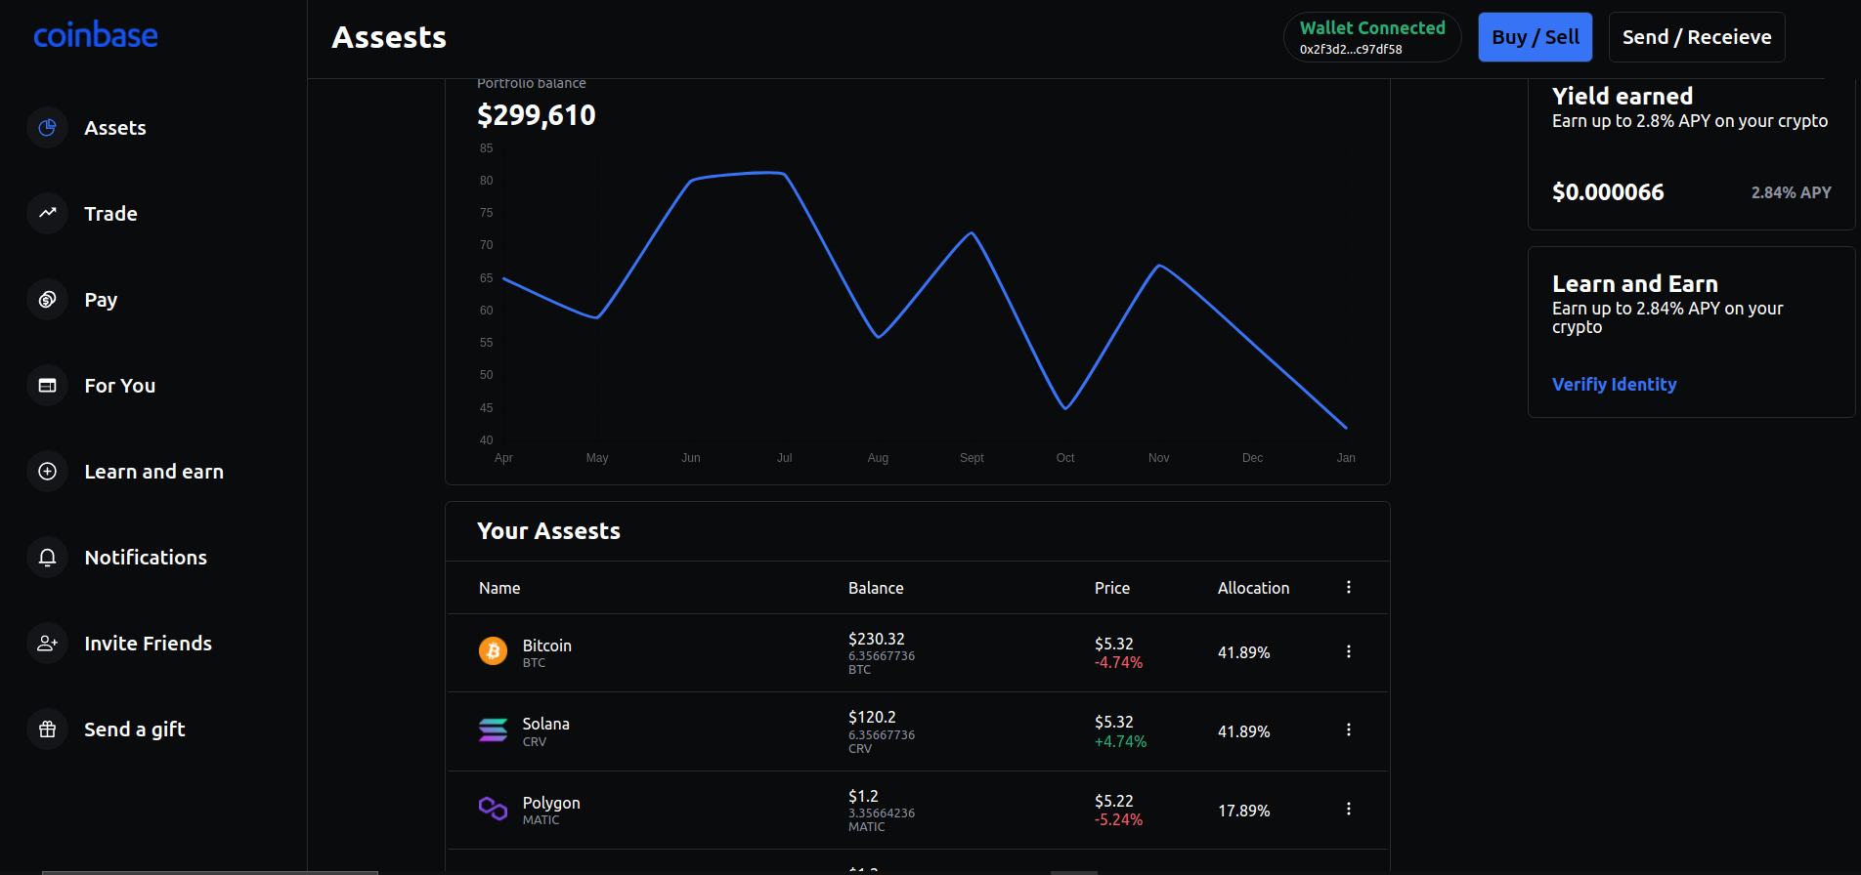Image resolution: width=1861 pixels, height=875 pixels.
Task: Click the Learn and earn plus icon
Action: coord(47,471)
